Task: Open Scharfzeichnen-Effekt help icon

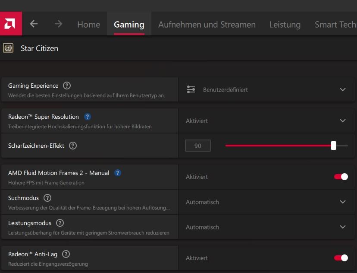Action: pos(73,146)
